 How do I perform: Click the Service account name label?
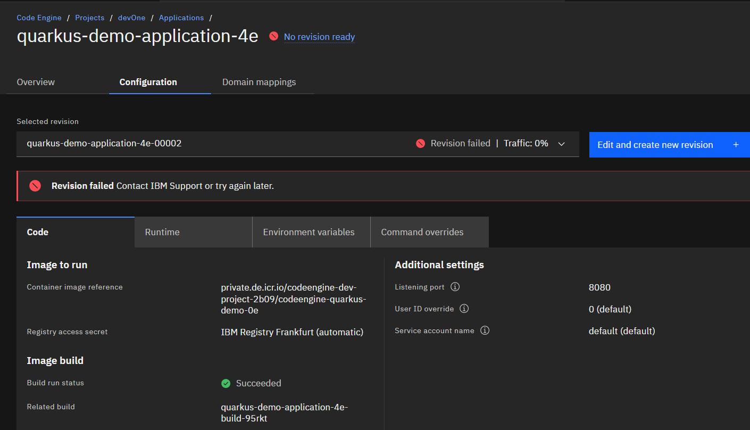tap(435, 330)
